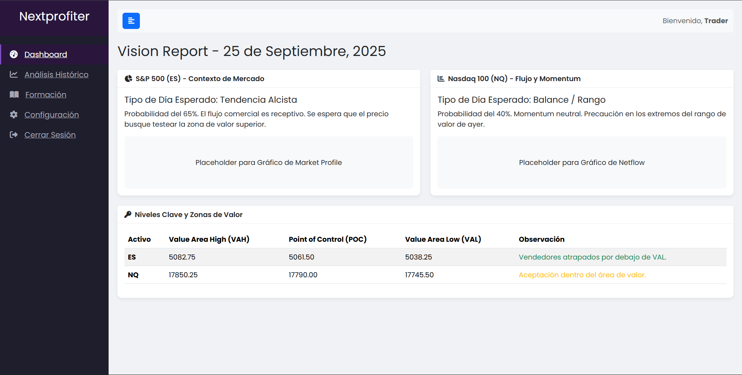Open Configuración from the sidebar menu
This screenshot has width=742, height=375.
[x=51, y=115]
